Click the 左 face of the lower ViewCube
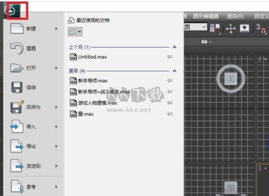 (231, 187)
